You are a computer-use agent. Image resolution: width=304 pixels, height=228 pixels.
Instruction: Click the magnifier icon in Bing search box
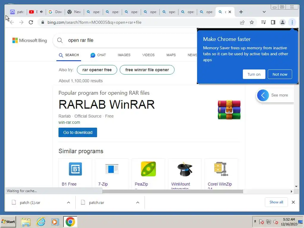pos(60,40)
